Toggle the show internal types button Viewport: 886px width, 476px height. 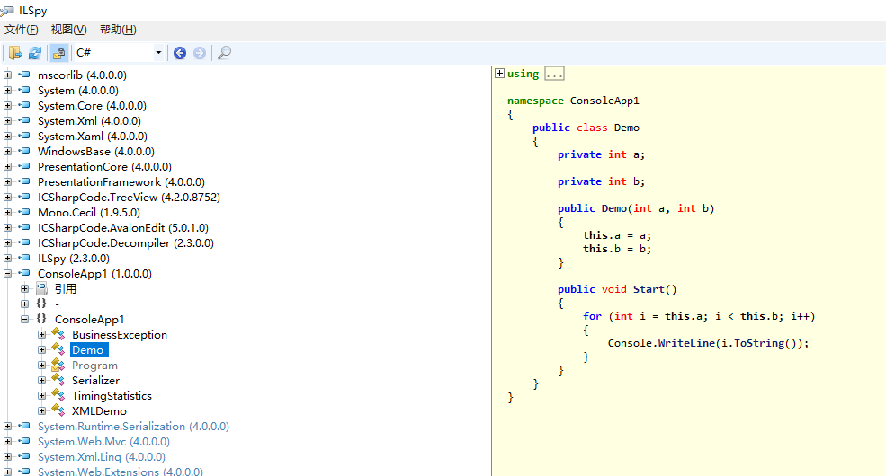click(x=58, y=53)
